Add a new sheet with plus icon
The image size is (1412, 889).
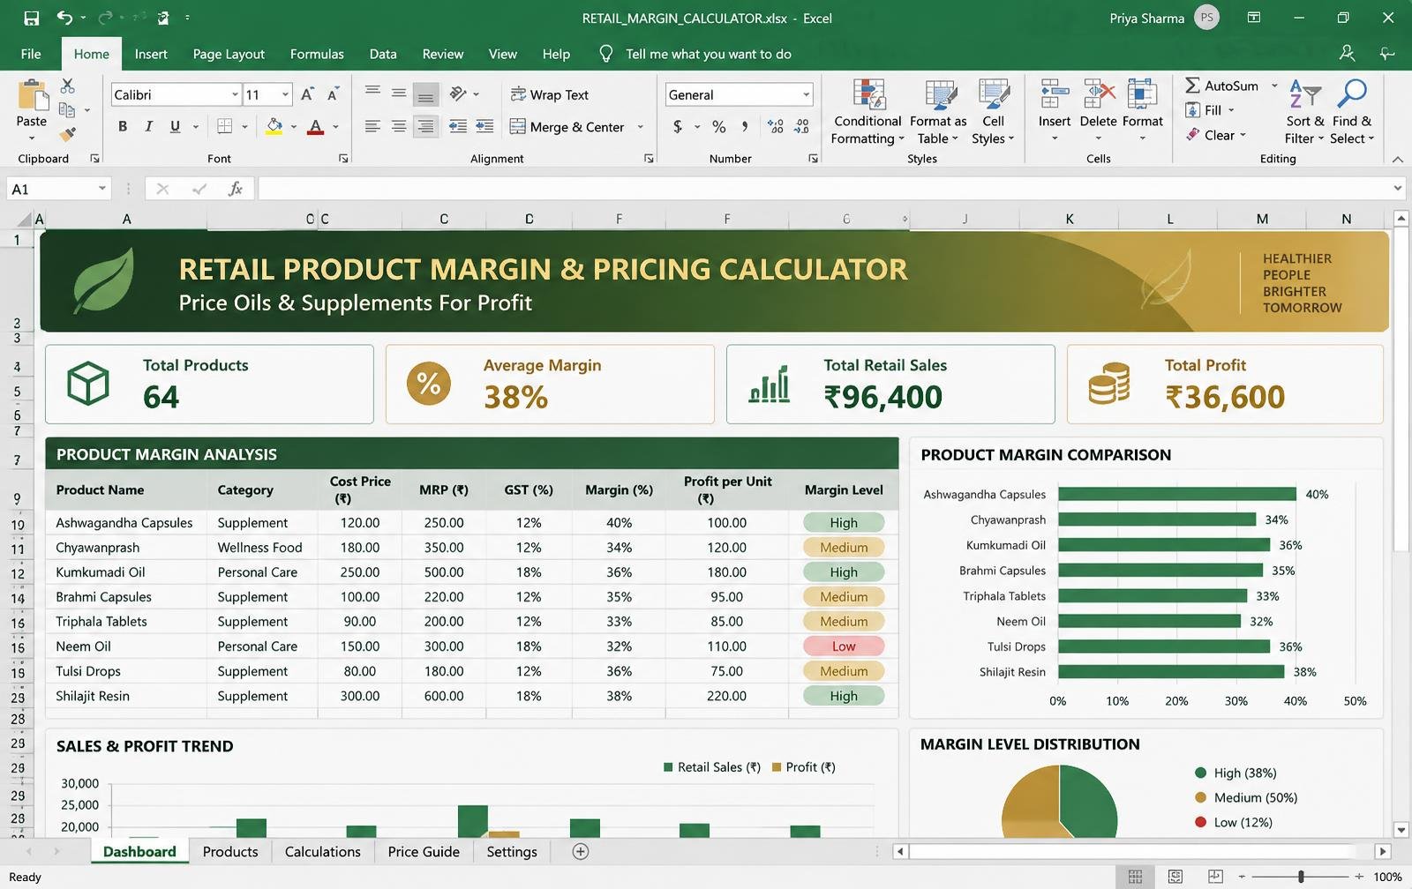[581, 851]
